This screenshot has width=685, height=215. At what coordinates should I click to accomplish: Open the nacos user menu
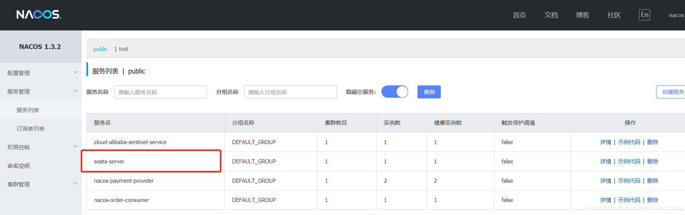click(676, 15)
